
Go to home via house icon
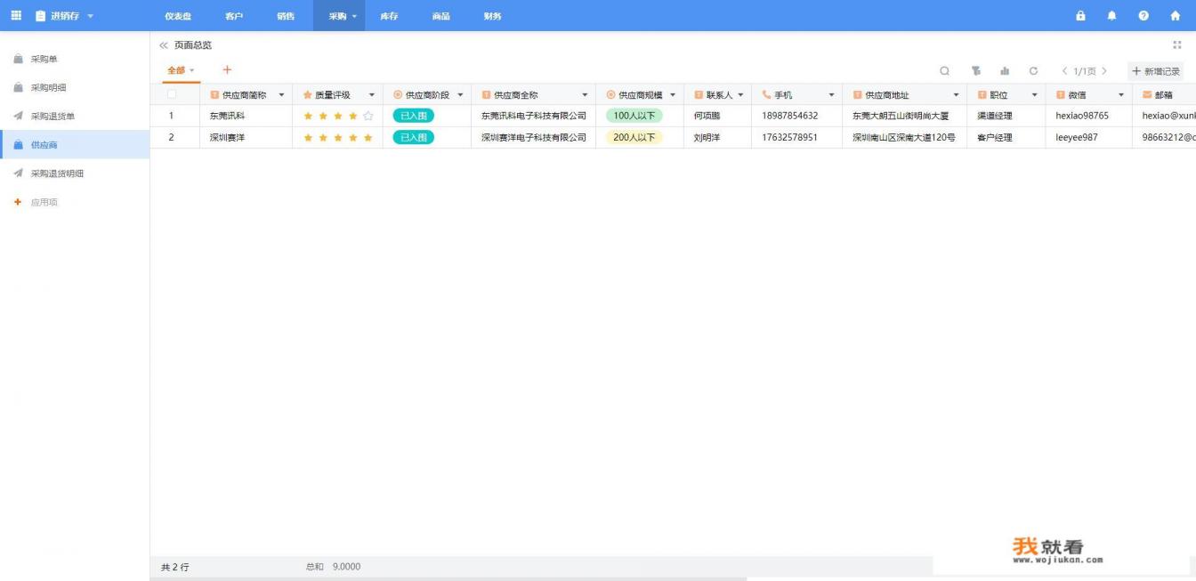click(1175, 16)
